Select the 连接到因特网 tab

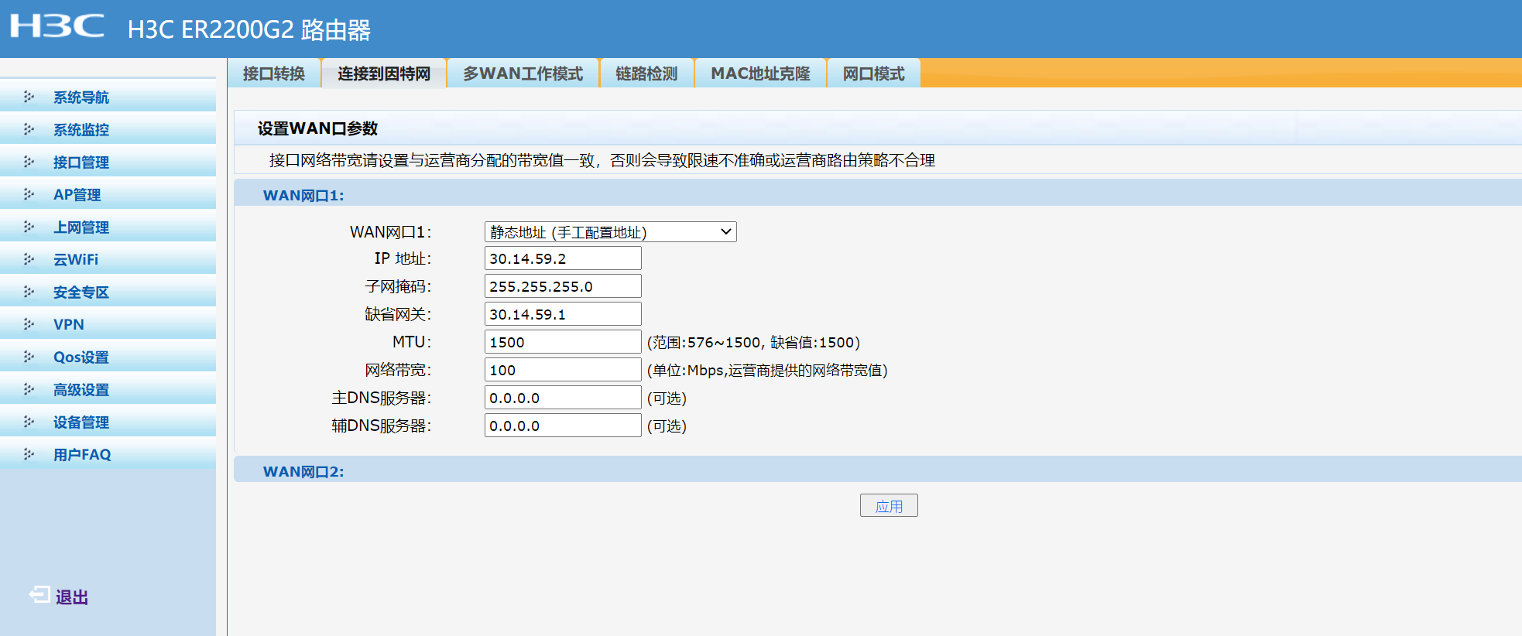click(x=384, y=74)
